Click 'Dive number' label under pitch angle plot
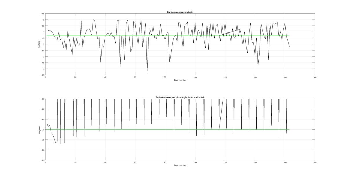This screenshot has height=180, width=348. pyautogui.click(x=180, y=165)
